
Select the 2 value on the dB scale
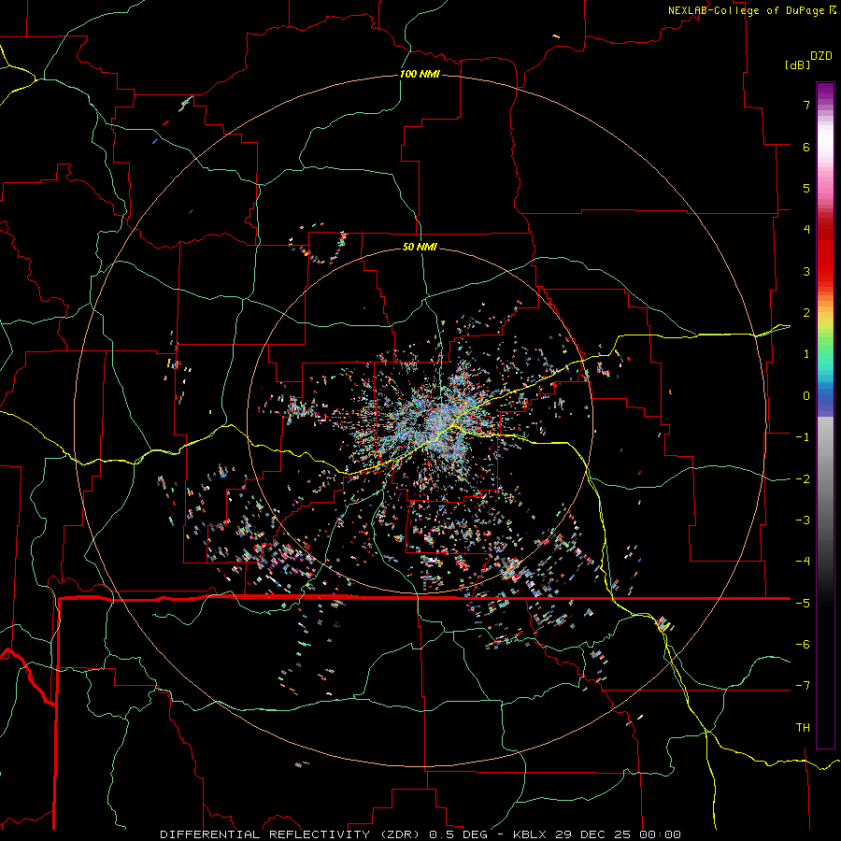(x=806, y=313)
